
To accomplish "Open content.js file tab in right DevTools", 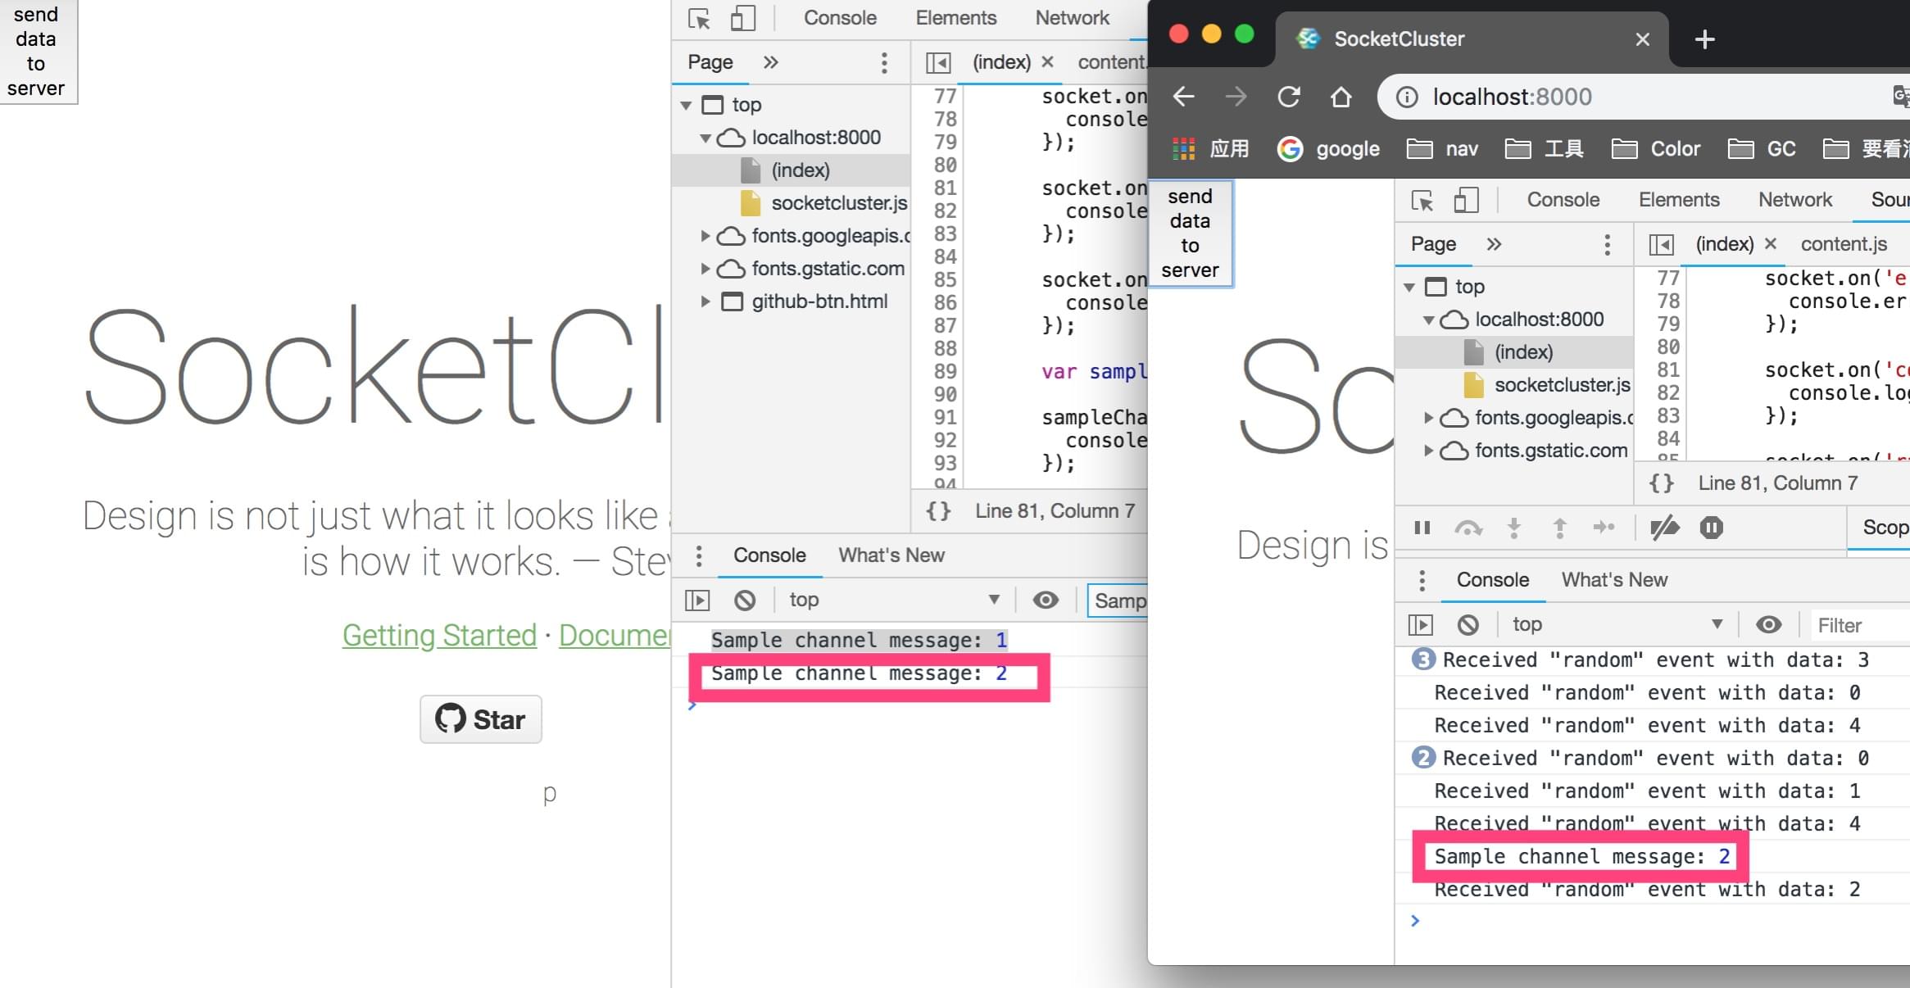I will (x=1844, y=244).
